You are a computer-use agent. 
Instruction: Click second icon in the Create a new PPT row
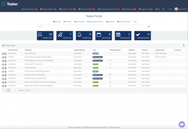pyautogui.click(x=6, y=65)
